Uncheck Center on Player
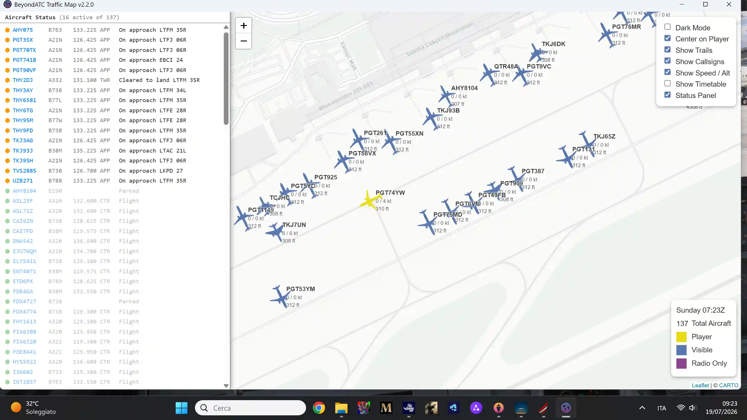 pyautogui.click(x=667, y=38)
